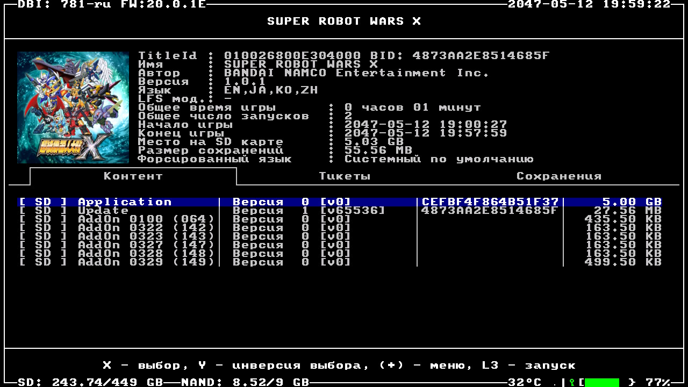Select AddOn 0329 (149) entry
Screen dimensions: 688x387
(145, 262)
